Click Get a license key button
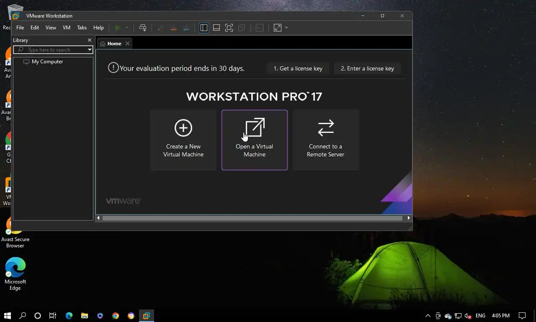536x322 pixels. click(298, 68)
